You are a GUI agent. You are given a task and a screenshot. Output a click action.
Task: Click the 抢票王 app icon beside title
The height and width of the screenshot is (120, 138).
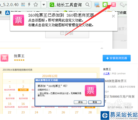4,58
